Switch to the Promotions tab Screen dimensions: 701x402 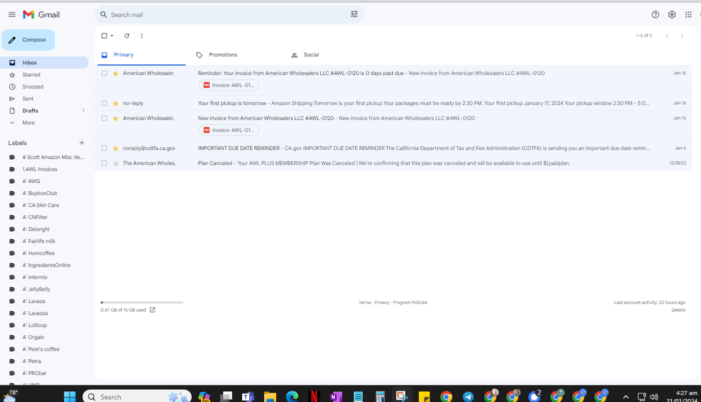tap(237, 55)
